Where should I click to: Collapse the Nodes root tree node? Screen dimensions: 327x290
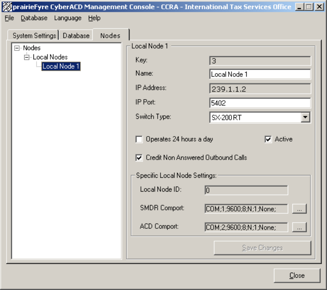[17, 48]
